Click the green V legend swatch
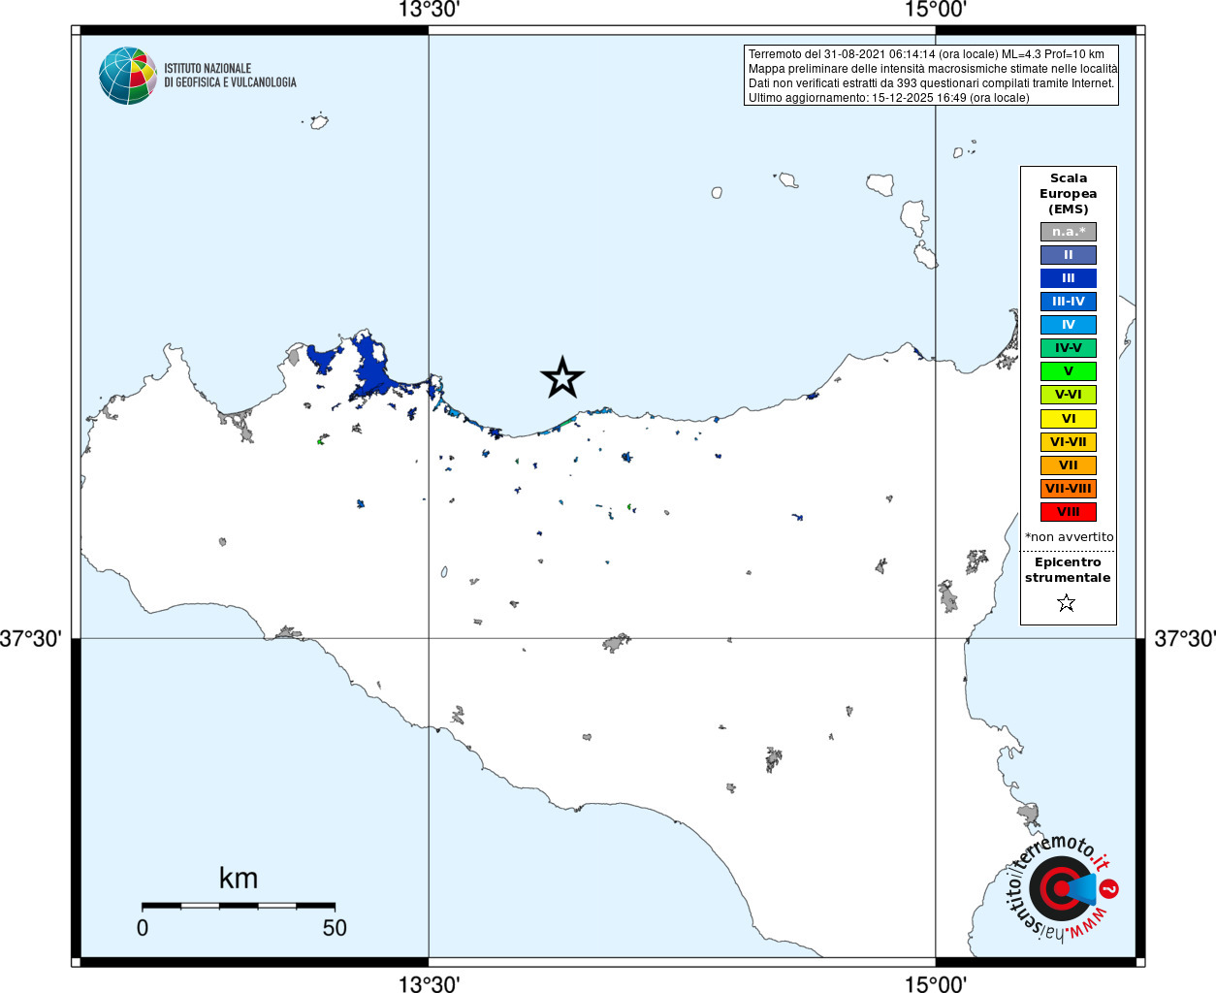This screenshot has width=1216, height=993. click(x=1069, y=371)
